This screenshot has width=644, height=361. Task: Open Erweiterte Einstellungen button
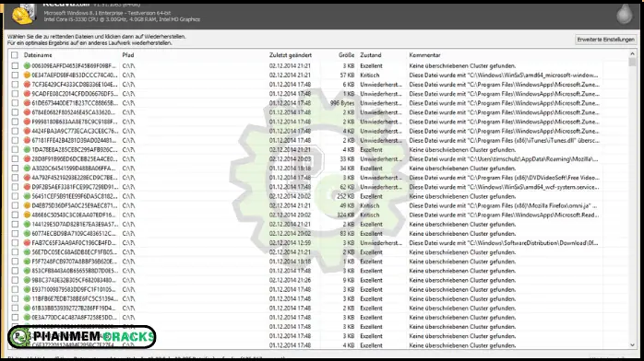606,40
